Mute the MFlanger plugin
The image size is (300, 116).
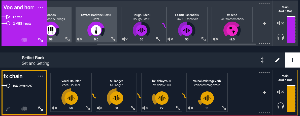tap(100, 108)
